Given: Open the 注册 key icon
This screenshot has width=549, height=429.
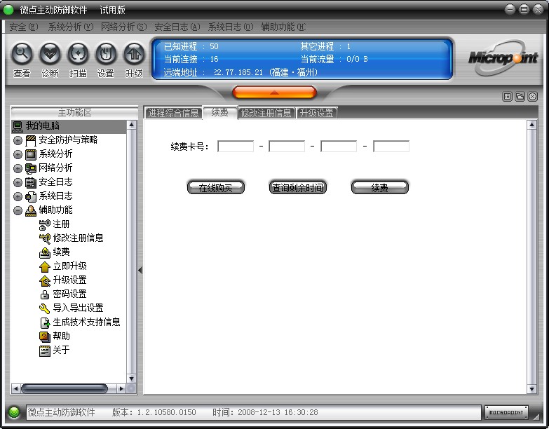Looking at the screenshot, I should point(45,224).
